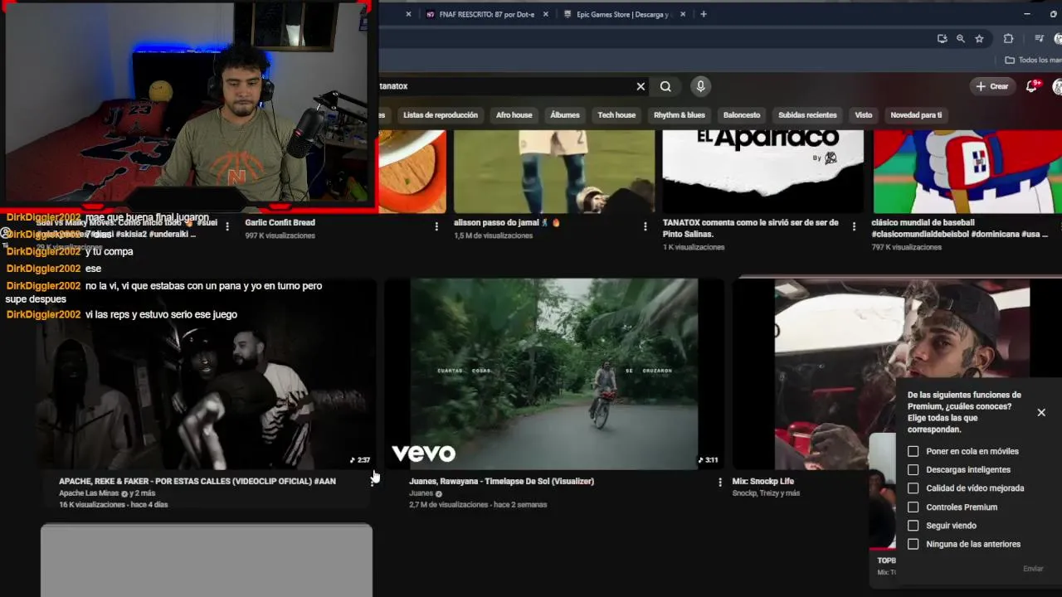Check 'Seguir viendo' option
This screenshot has height=597, width=1062.
(x=913, y=526)
